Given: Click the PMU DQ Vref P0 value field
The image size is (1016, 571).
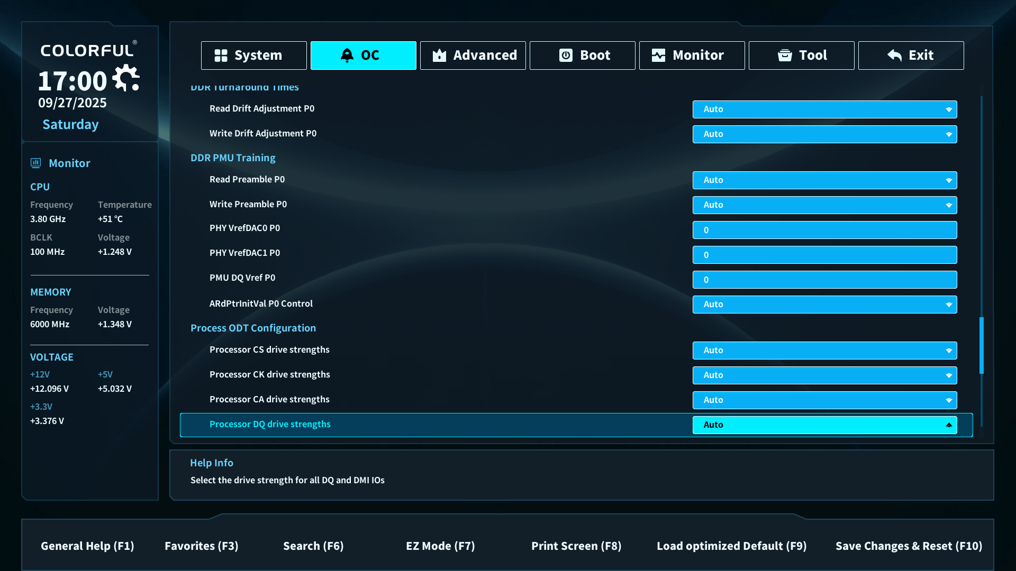Looking at the screenshot, I should click(824, 280).
